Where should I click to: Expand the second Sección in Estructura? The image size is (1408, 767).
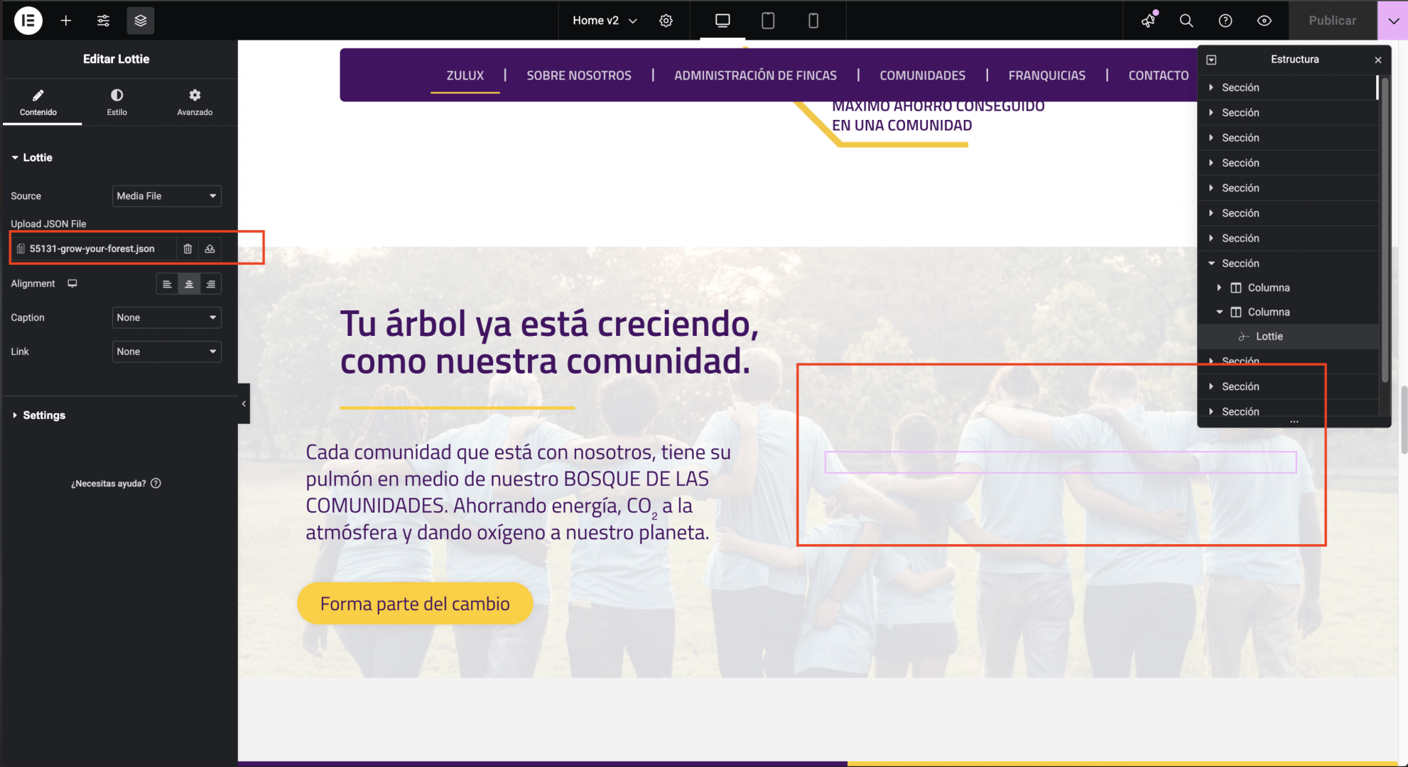point(1211,112)
